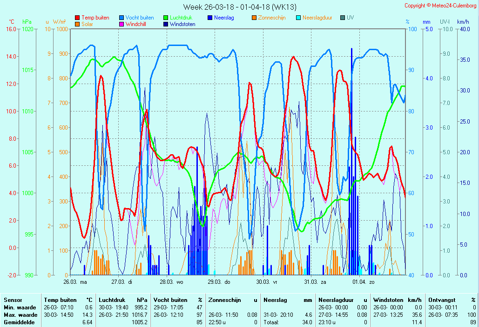Click the Sensor header in the table
Screen dimensions: 479x327
[x=13, y=300]
